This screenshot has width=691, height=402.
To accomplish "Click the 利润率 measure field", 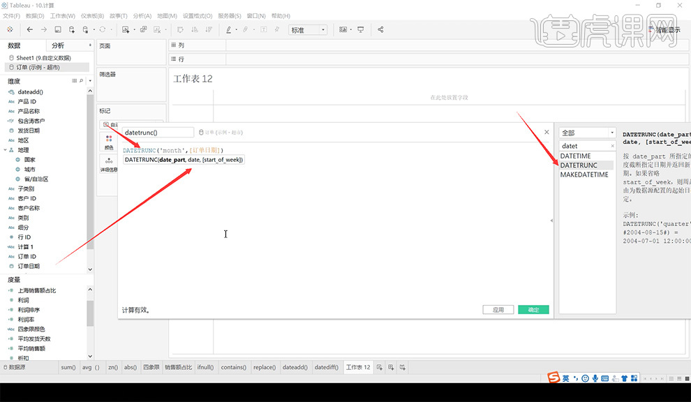I will (x=26, y=320).
